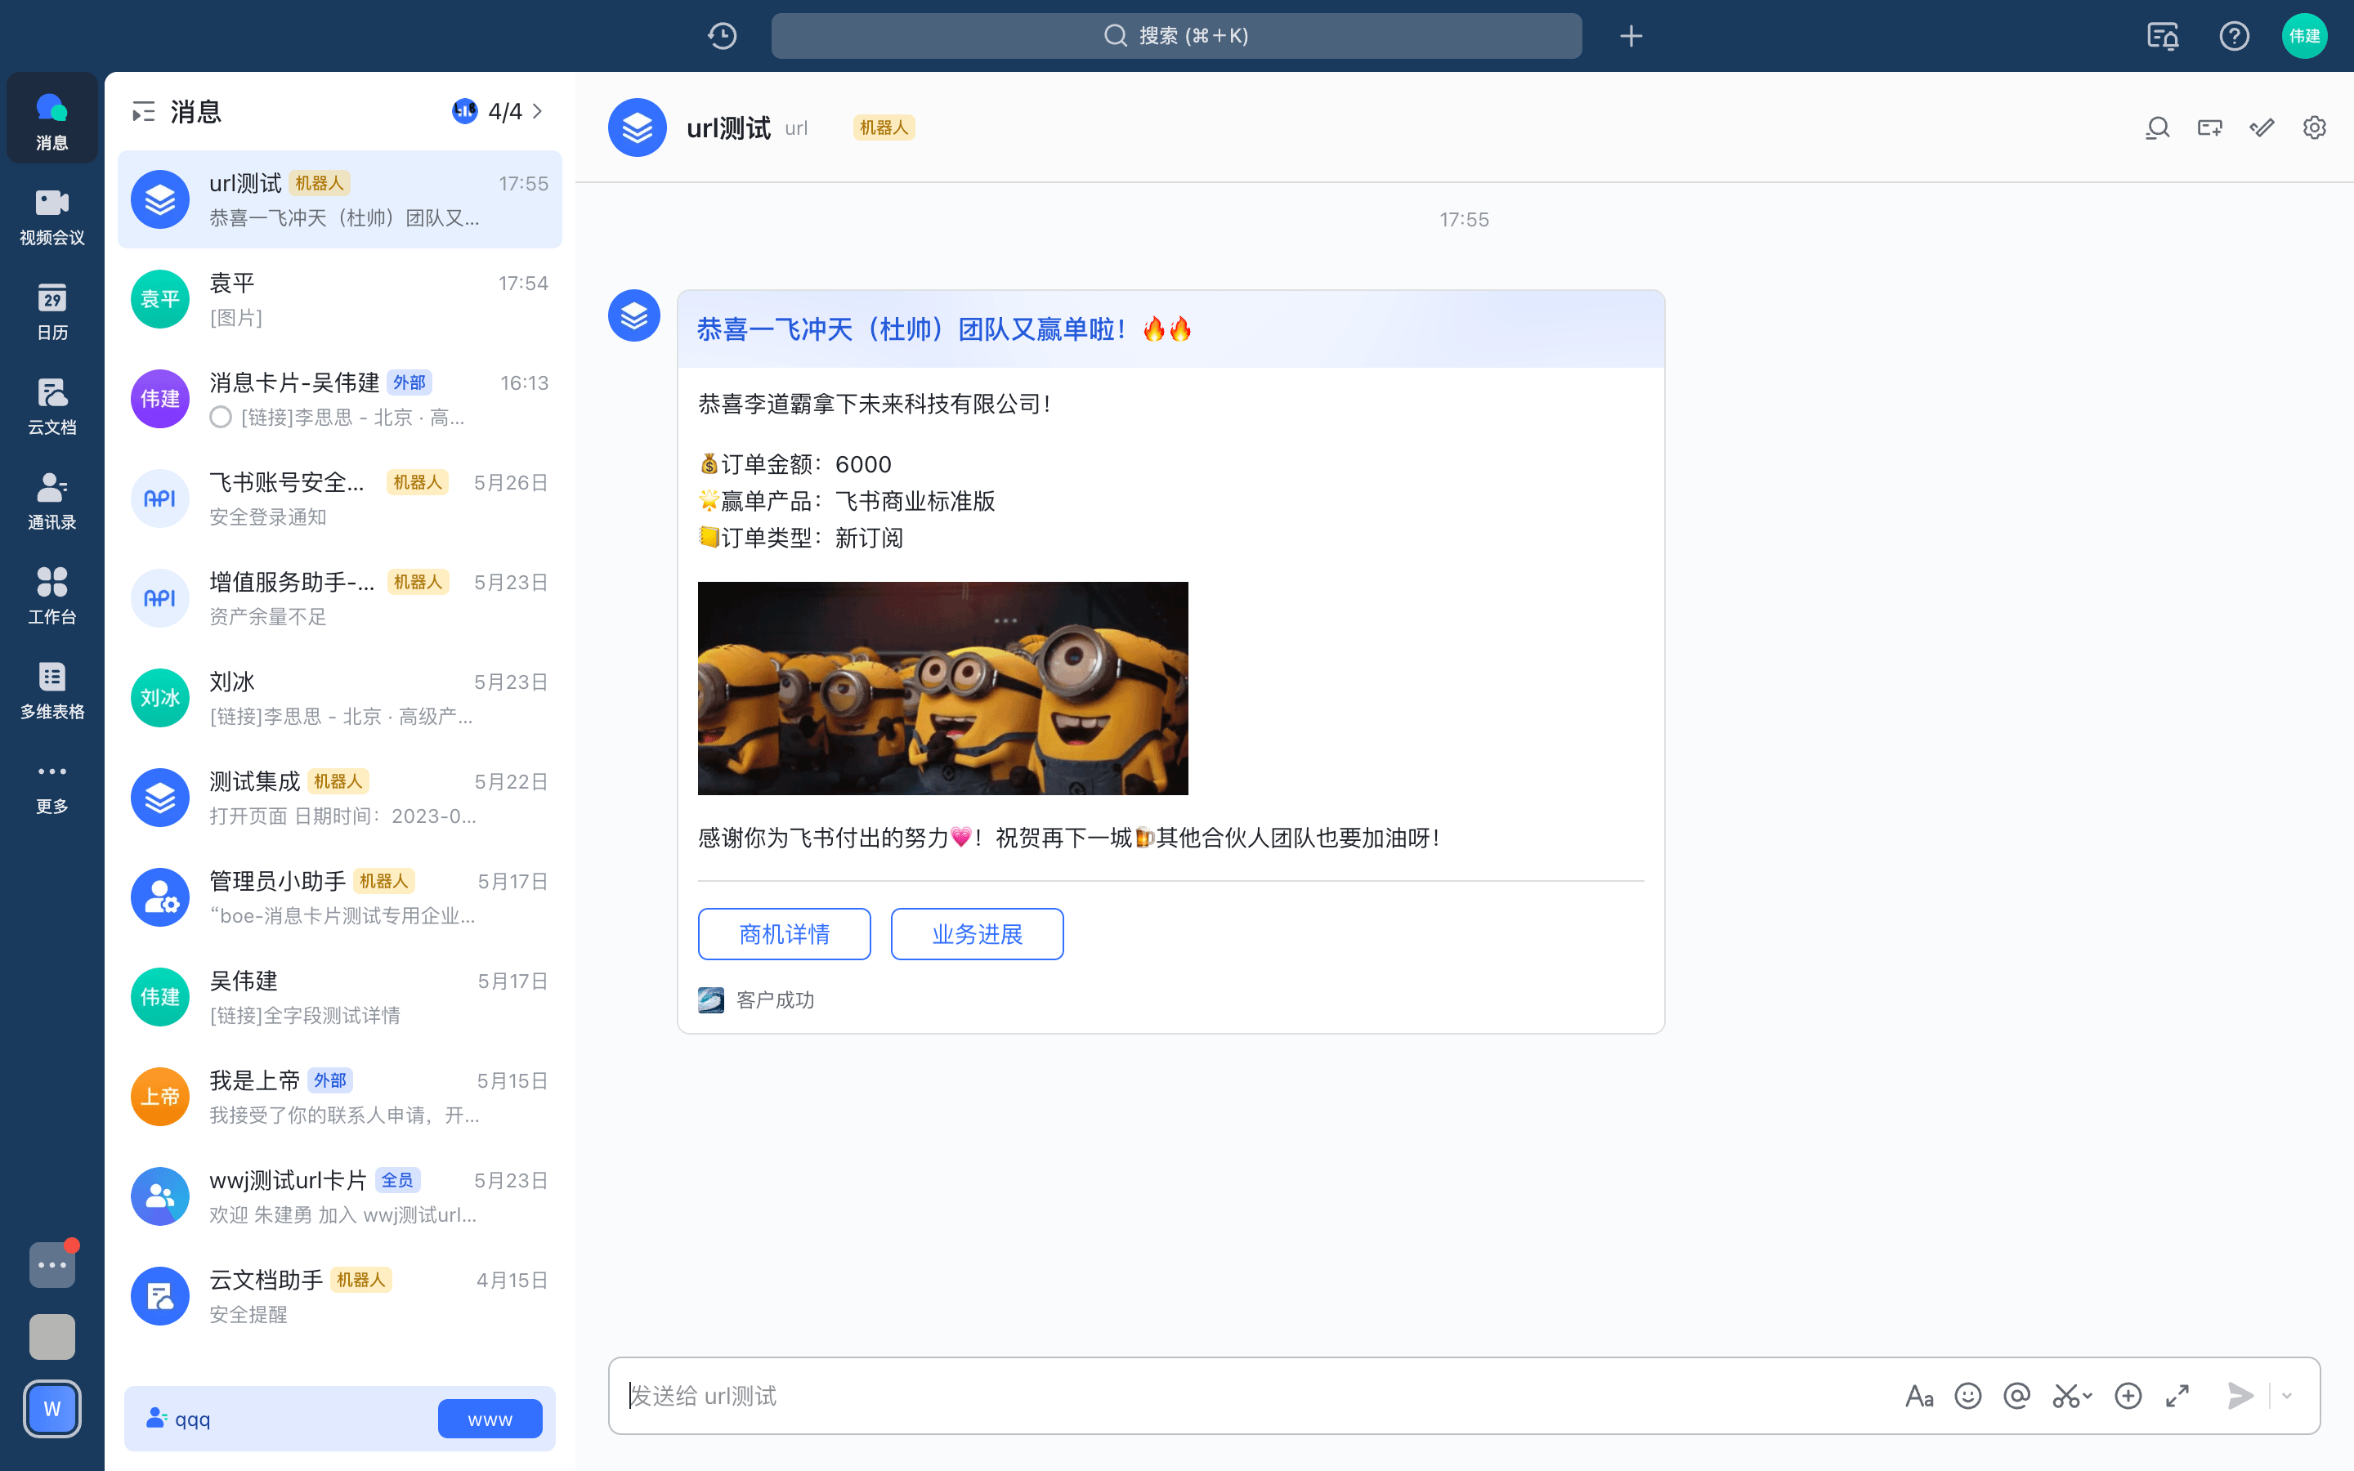Open the emoji picker

1968,1396
